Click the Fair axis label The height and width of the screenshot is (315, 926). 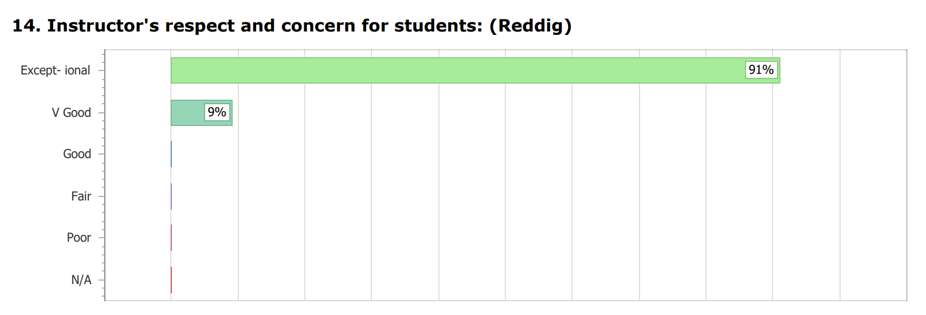81,196
